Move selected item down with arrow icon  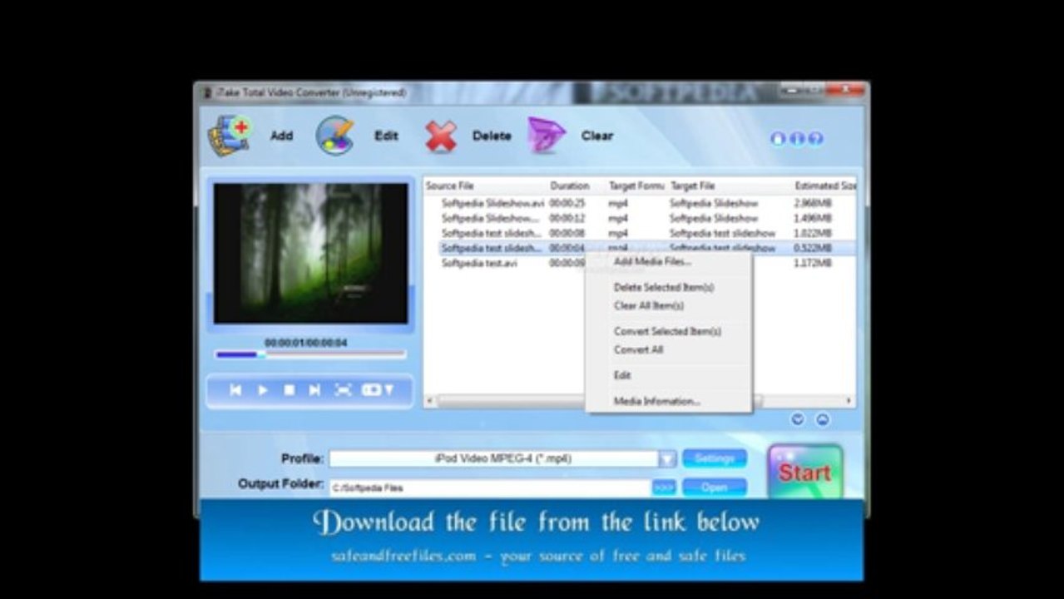797,419
